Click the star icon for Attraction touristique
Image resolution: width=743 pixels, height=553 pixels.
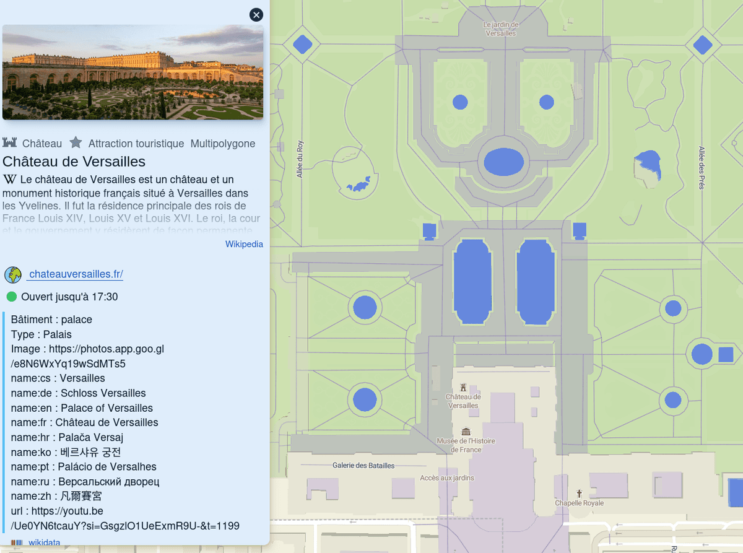[76, 143]
